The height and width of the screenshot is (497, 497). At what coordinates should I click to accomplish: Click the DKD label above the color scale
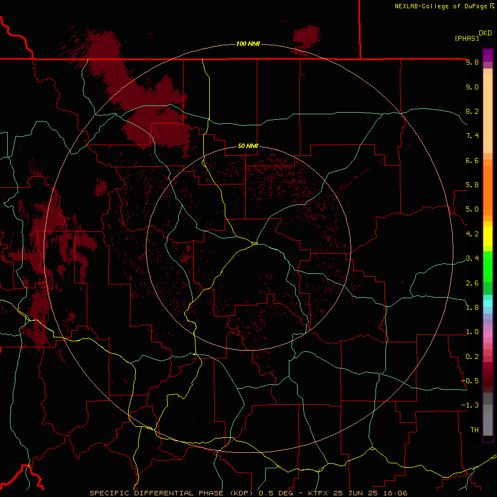485,33
